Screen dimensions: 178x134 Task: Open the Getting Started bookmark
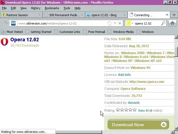[38, 32]
